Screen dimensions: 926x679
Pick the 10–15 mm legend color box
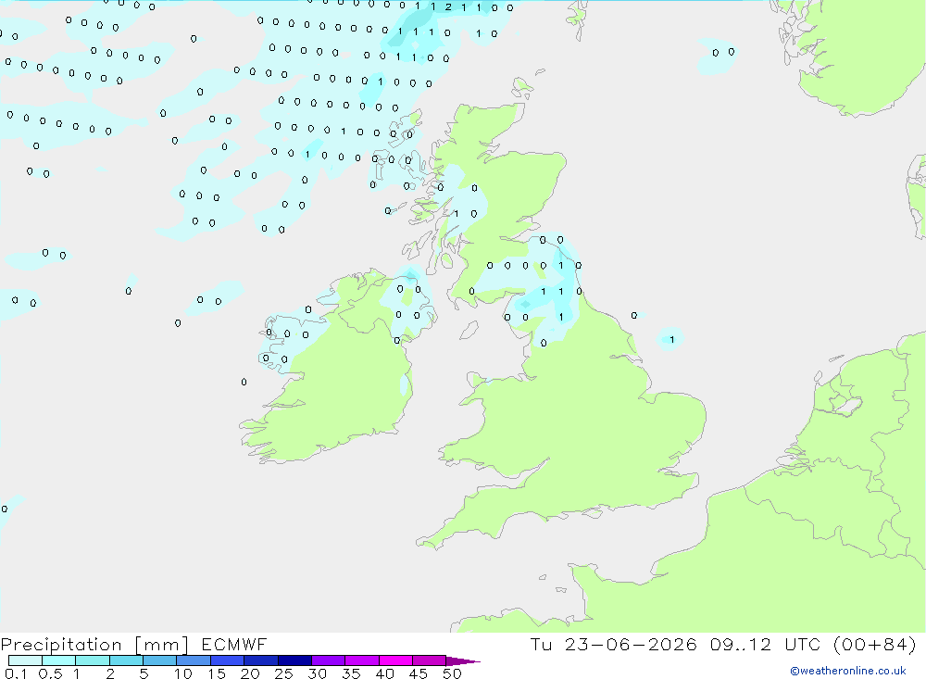(x=194, y=660)
